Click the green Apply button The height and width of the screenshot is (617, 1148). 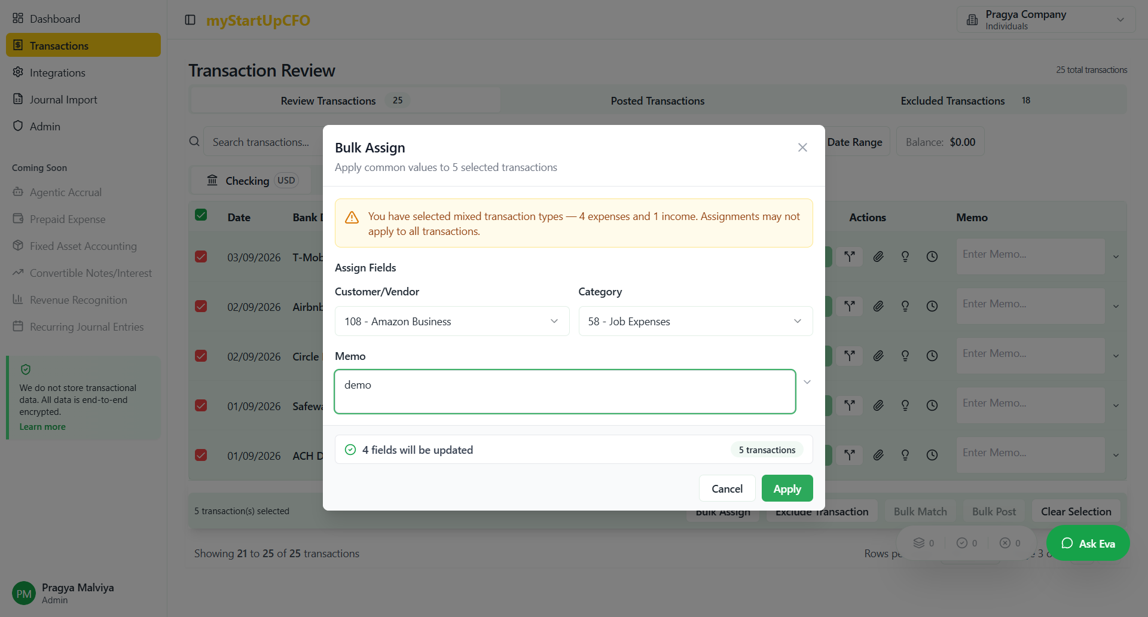click(x=787, y=488)
